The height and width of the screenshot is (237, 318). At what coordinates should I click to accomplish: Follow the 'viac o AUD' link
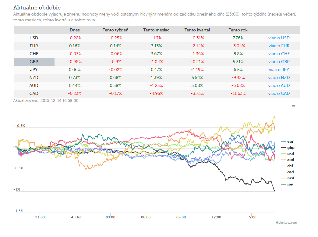click(279, 85)
